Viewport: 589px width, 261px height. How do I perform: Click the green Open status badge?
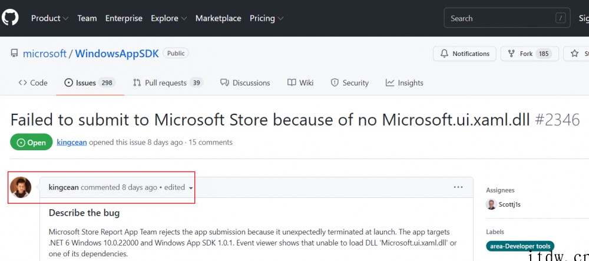[x=31, y=142]
